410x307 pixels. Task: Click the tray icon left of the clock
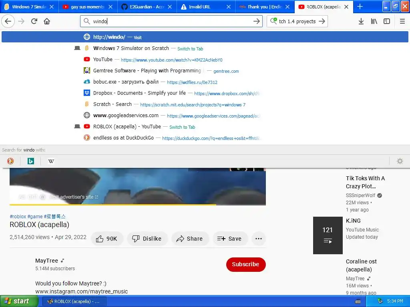380,301
